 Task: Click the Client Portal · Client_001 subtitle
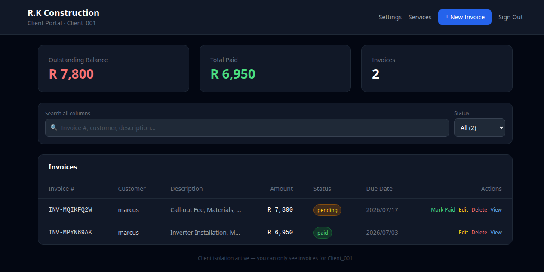[x=61, y=23]
